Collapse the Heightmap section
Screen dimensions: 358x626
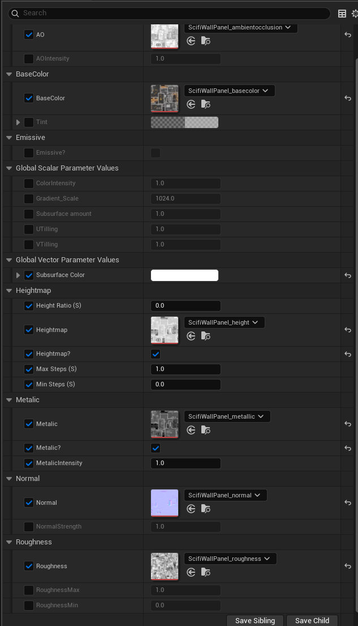tap(8, 291)
